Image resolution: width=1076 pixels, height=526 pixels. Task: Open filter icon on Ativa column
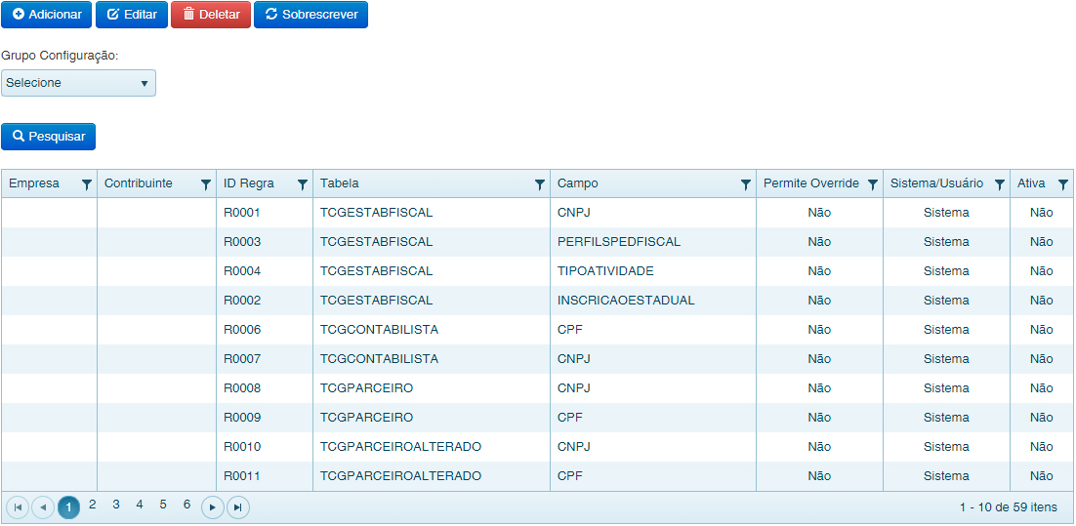1062,184
